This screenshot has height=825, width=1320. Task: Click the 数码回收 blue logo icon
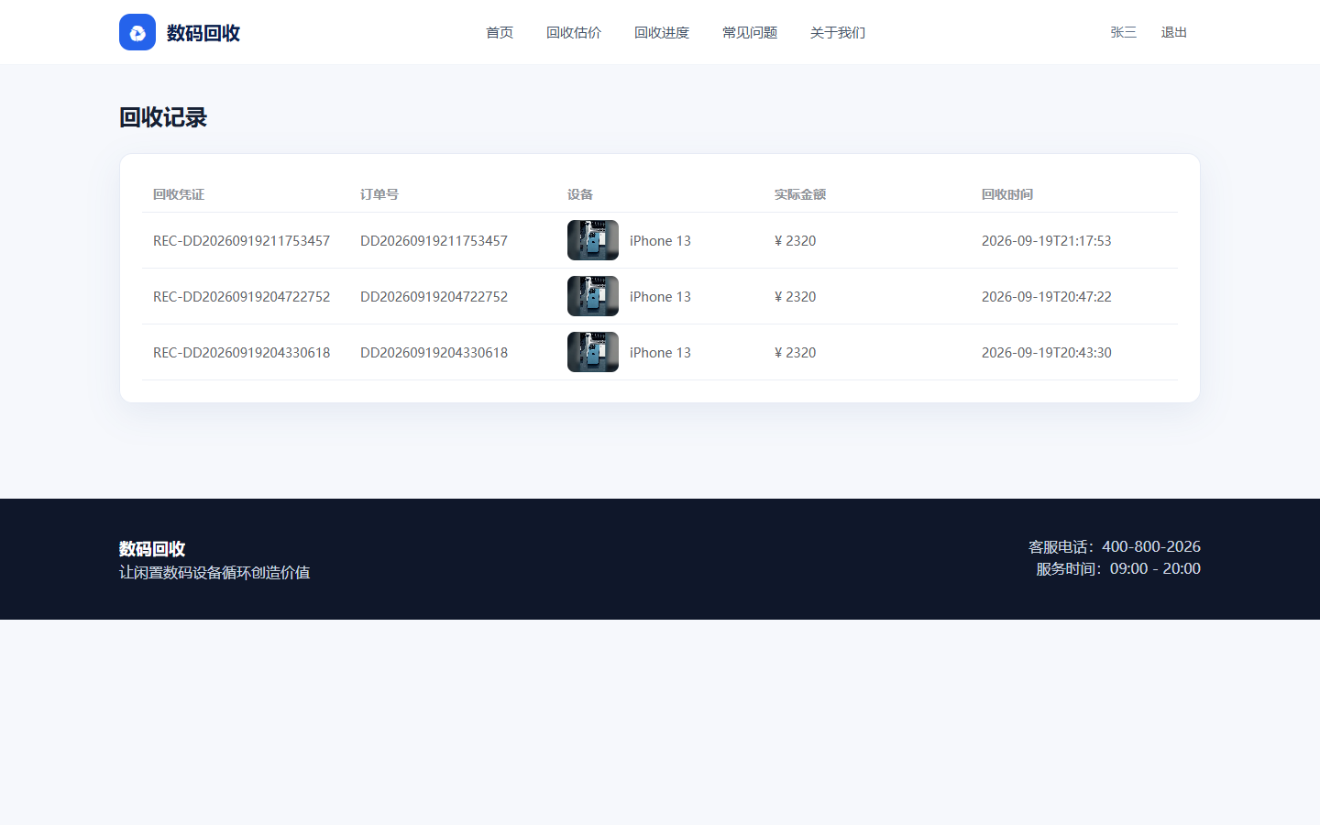[137, 32]
